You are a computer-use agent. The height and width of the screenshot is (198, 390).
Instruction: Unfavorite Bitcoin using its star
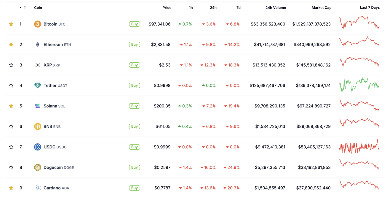[x=11, y=24]
